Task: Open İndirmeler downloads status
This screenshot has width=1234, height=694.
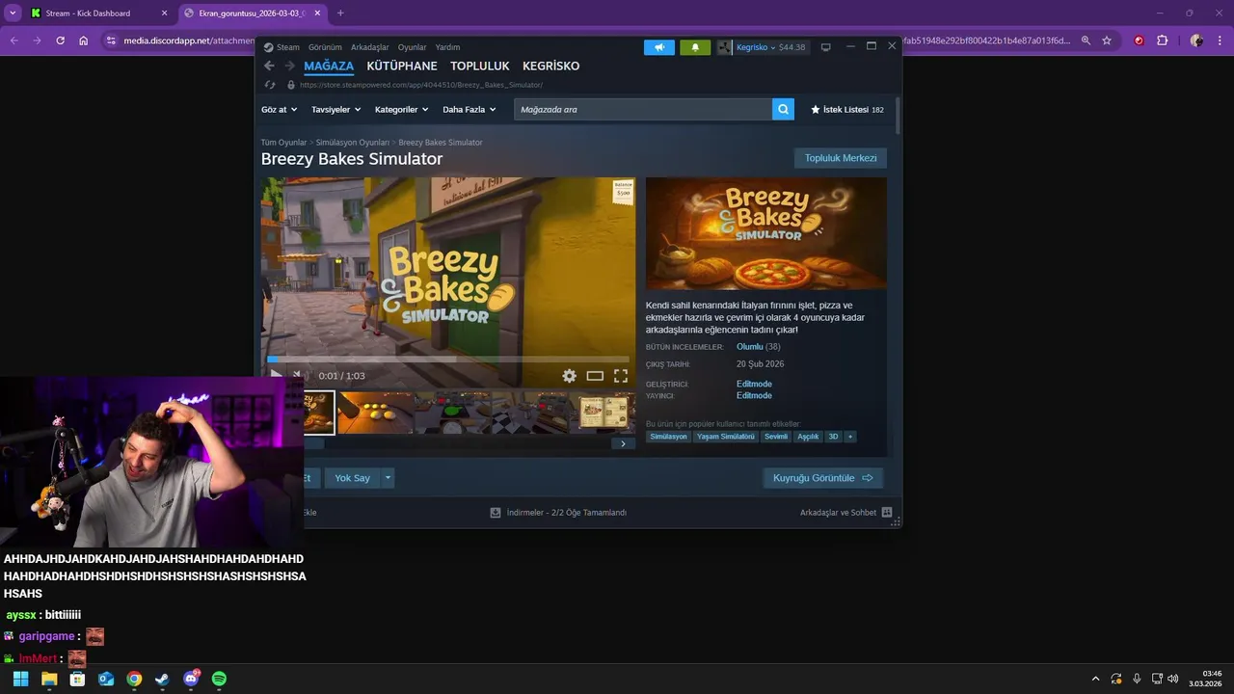Action: 559,513
